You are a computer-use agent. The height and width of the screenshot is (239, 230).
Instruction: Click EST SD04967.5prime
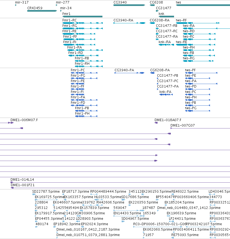point(135,219)
